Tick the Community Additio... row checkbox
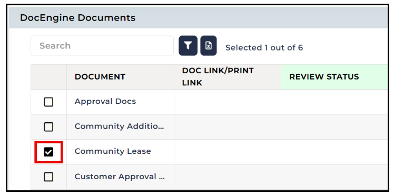Image resolution: width=394 pixels, height=194 pixels. click(48, 127)
